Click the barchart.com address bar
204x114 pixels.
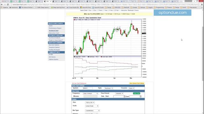pyautogui.click(x=105, y=4)
